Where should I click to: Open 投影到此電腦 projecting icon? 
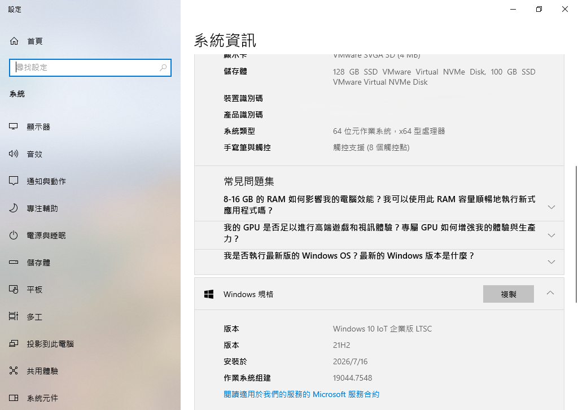(x=14, y=343)
